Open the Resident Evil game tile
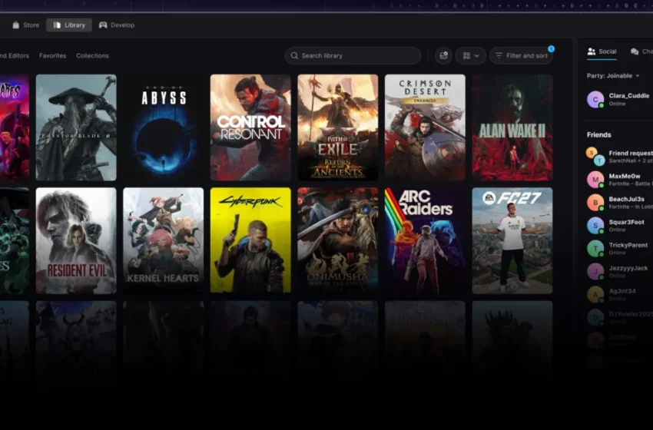 [x=76, y=240]
